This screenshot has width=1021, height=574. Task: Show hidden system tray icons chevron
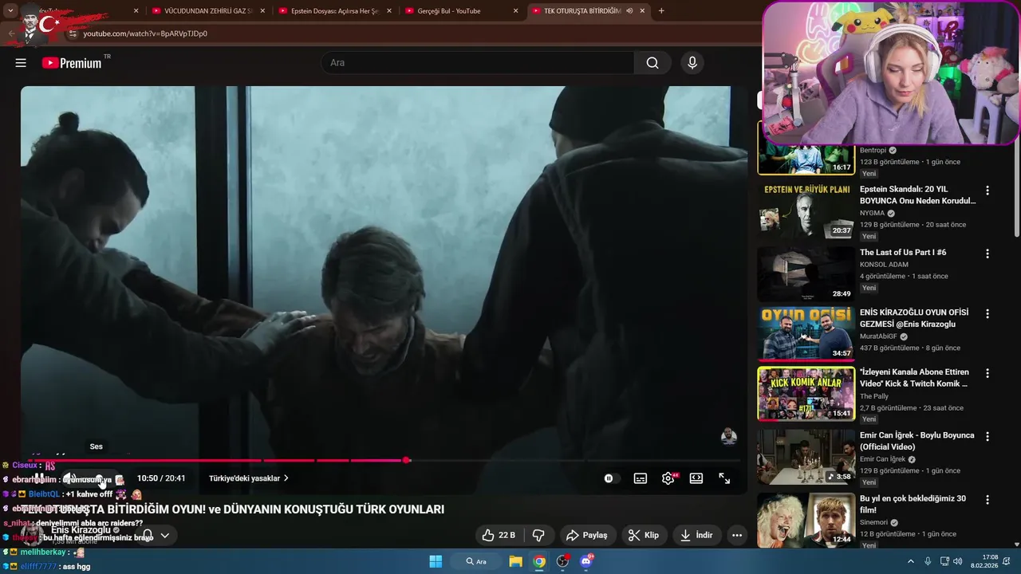pyautogui.click(x=911, y=561)
